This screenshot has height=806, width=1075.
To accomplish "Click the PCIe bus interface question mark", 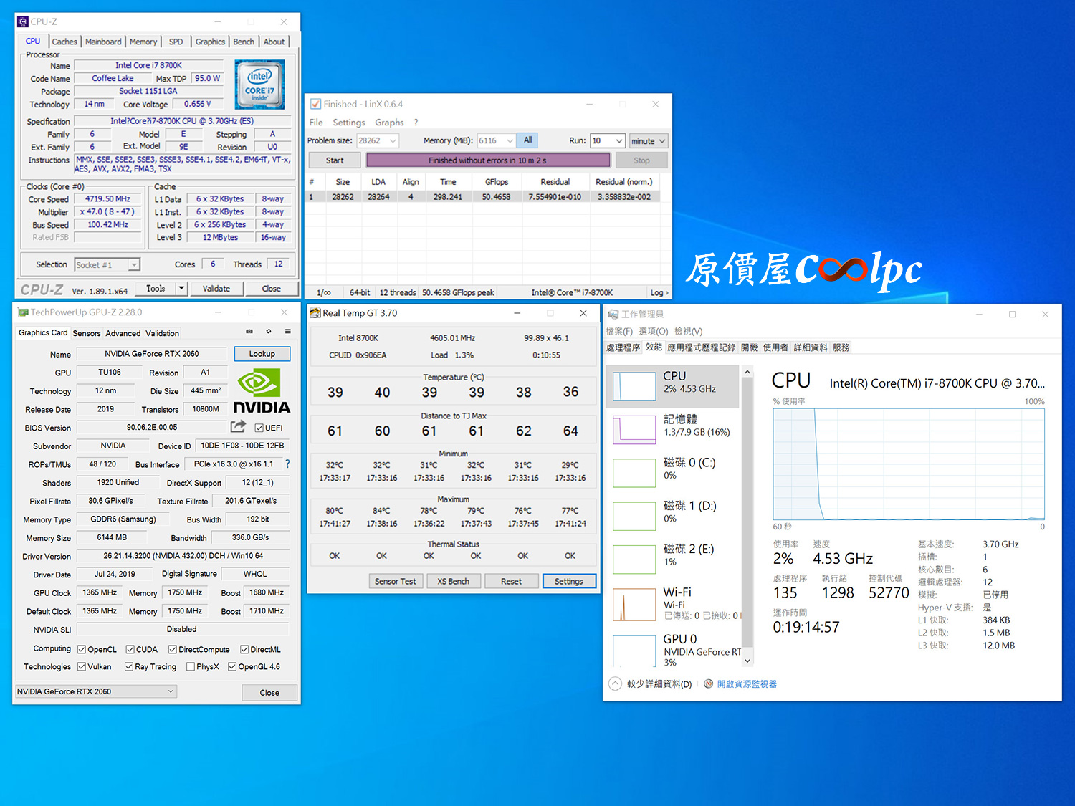I will click(x=287, y=464).
